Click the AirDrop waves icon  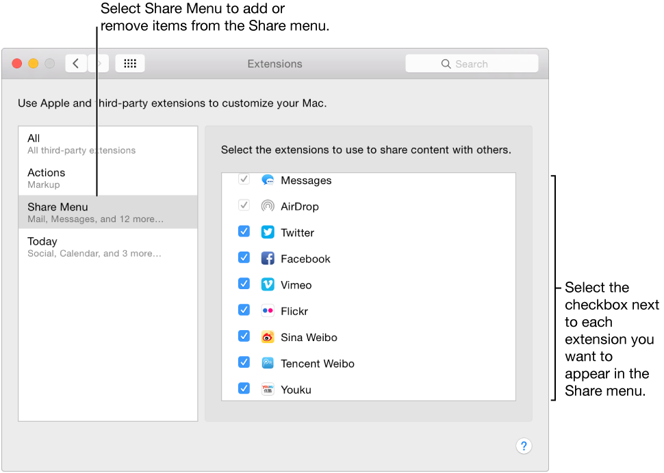[267, 206]
